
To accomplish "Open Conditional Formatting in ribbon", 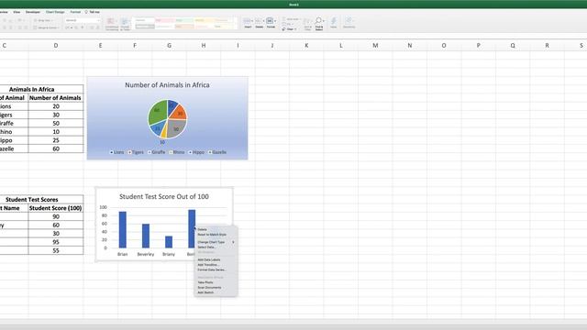I will tap(112, 24).
